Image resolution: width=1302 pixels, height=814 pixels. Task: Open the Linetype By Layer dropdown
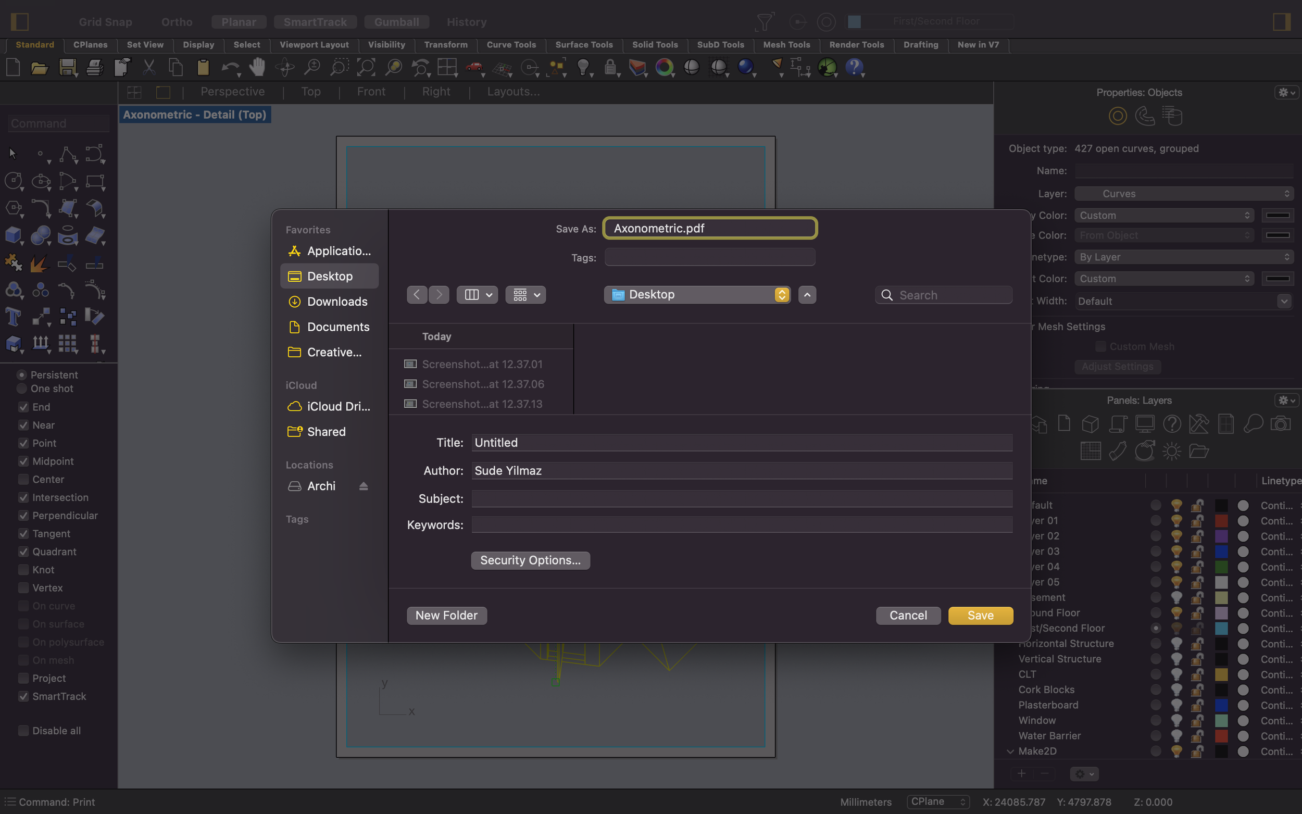[x=1184, y=257]
